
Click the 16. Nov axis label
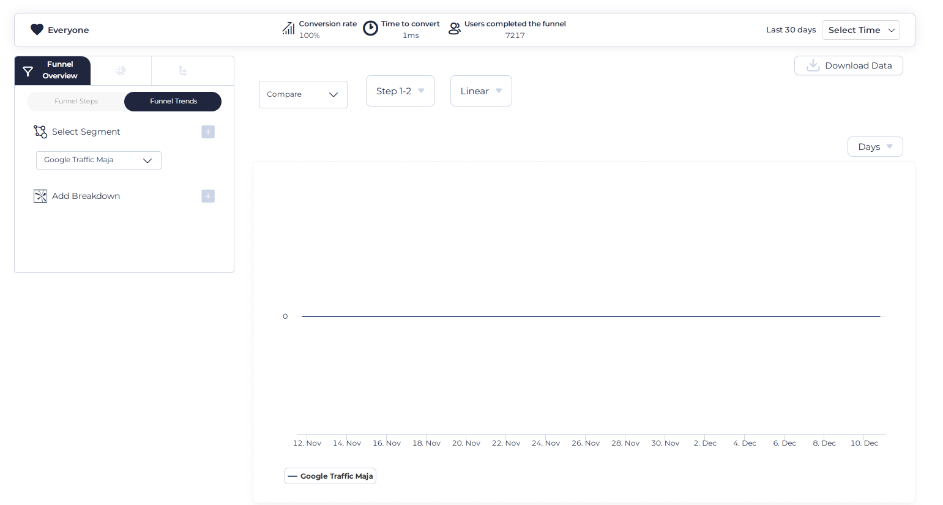tap(387, 443)
